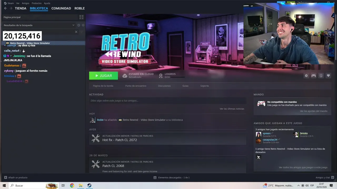Click spreen's avatar thumbnail
This screenshot has height=189, width=337.
click(x=259, y=135)
